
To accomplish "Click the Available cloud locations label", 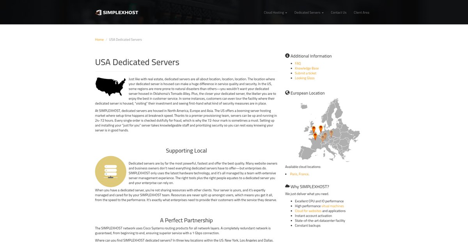I will coord(303,167).
